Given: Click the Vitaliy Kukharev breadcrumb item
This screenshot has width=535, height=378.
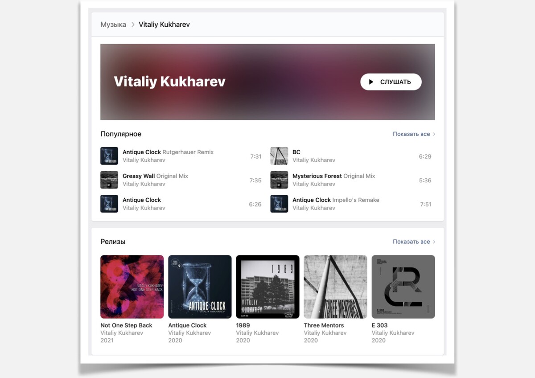Looking at the screenshot, I should point(164,25).
